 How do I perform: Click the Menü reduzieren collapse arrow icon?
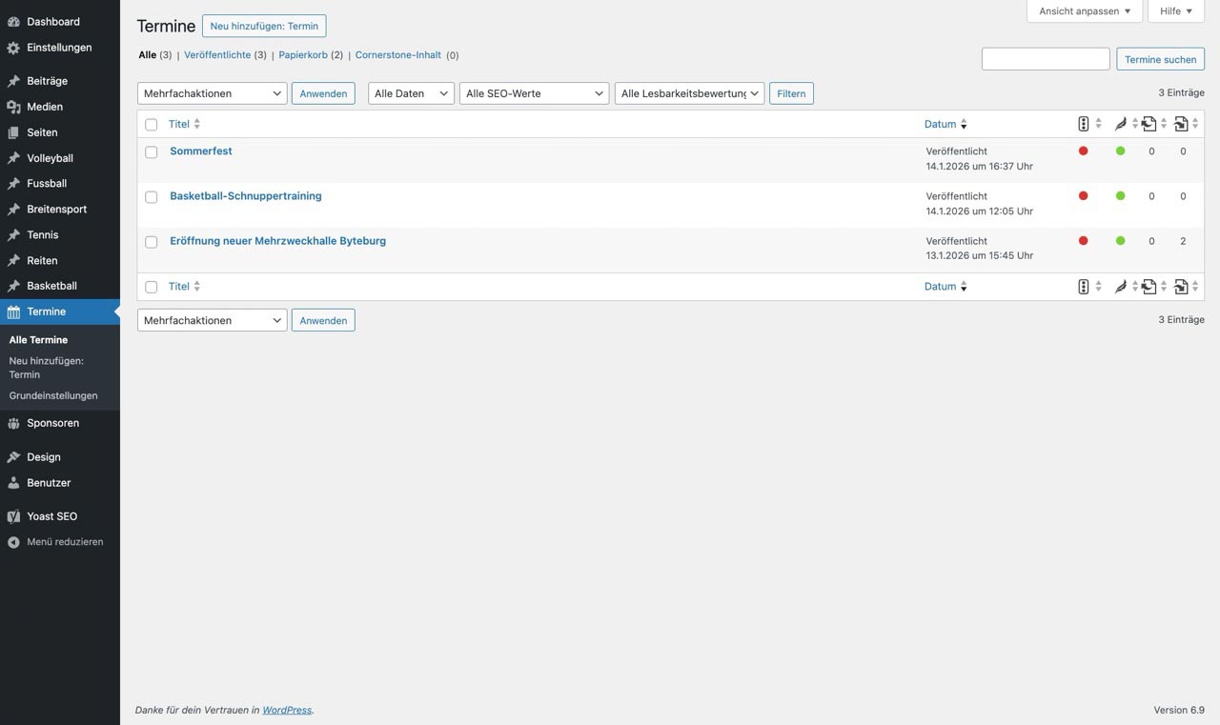(13, 542)
